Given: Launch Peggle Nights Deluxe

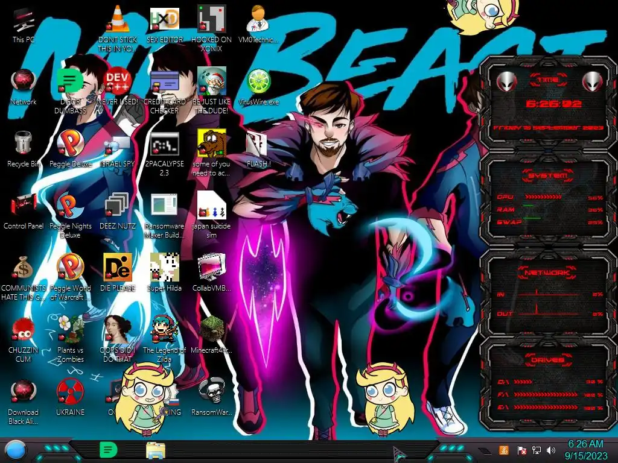Looking at the screenshot, I should click(x=70, y=206).
